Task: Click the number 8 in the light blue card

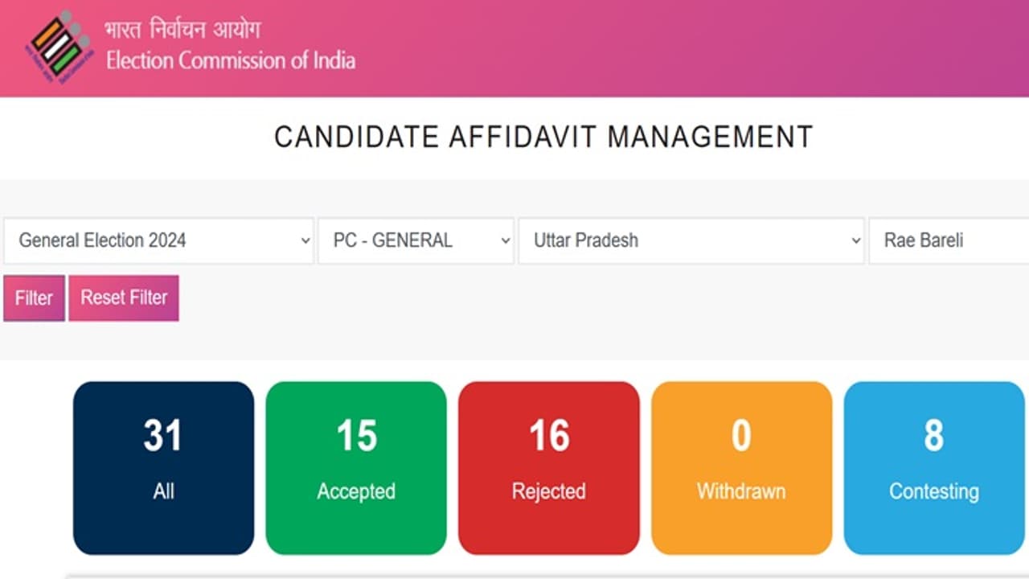Action: pos(933,436)
